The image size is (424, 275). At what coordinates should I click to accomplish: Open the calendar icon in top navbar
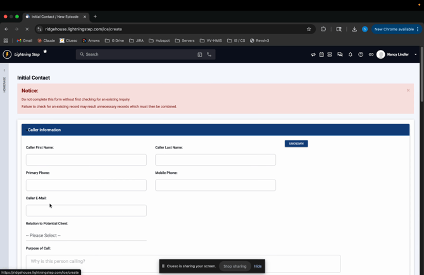pos(321,55)
